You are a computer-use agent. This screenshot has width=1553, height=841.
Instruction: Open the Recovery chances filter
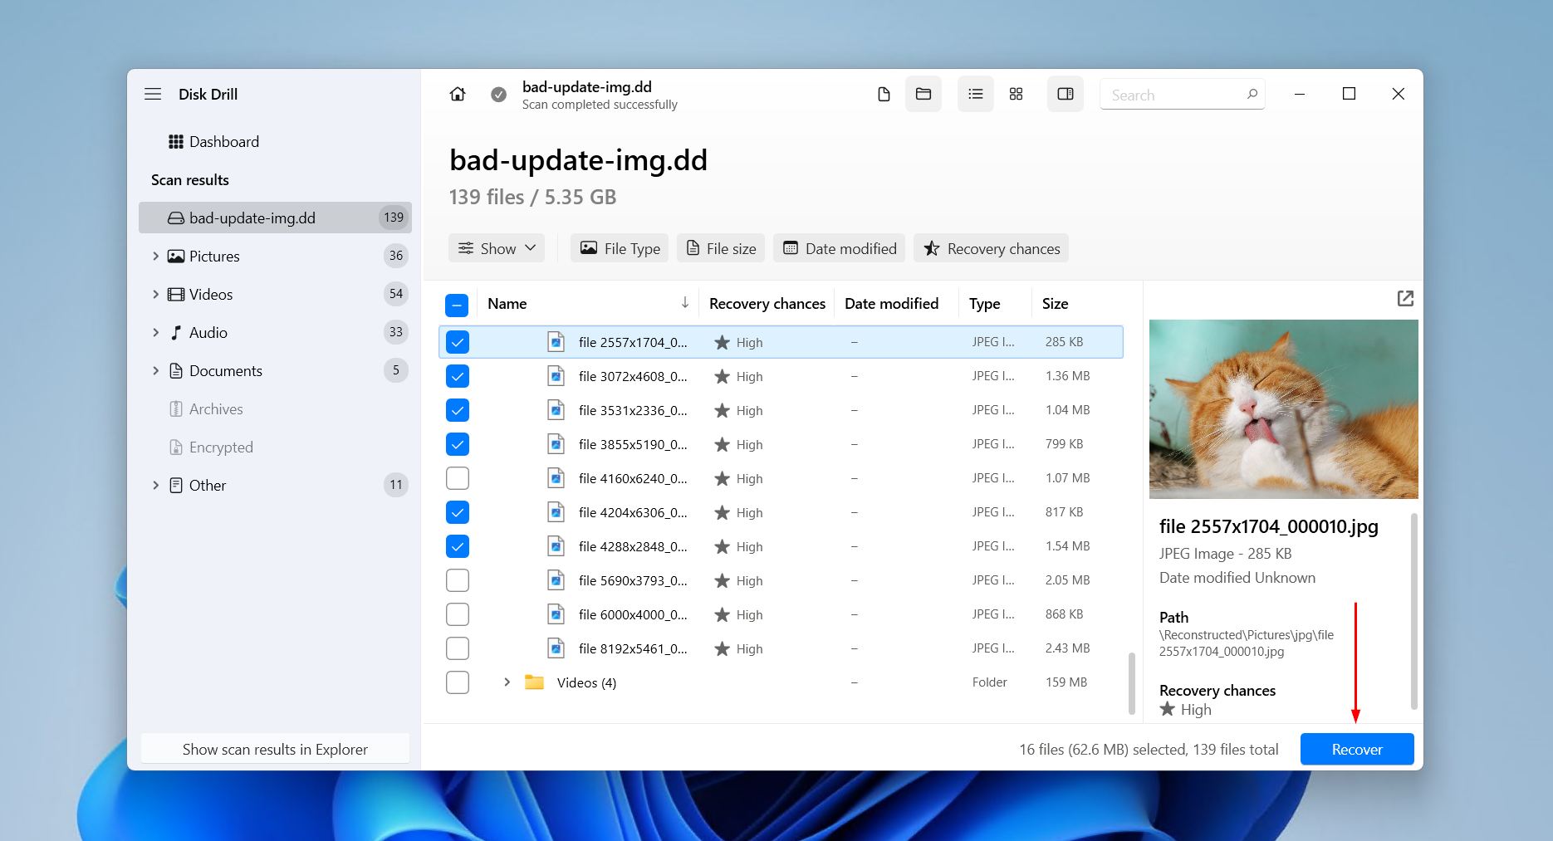pyautogui.click(x=992, y=248)
